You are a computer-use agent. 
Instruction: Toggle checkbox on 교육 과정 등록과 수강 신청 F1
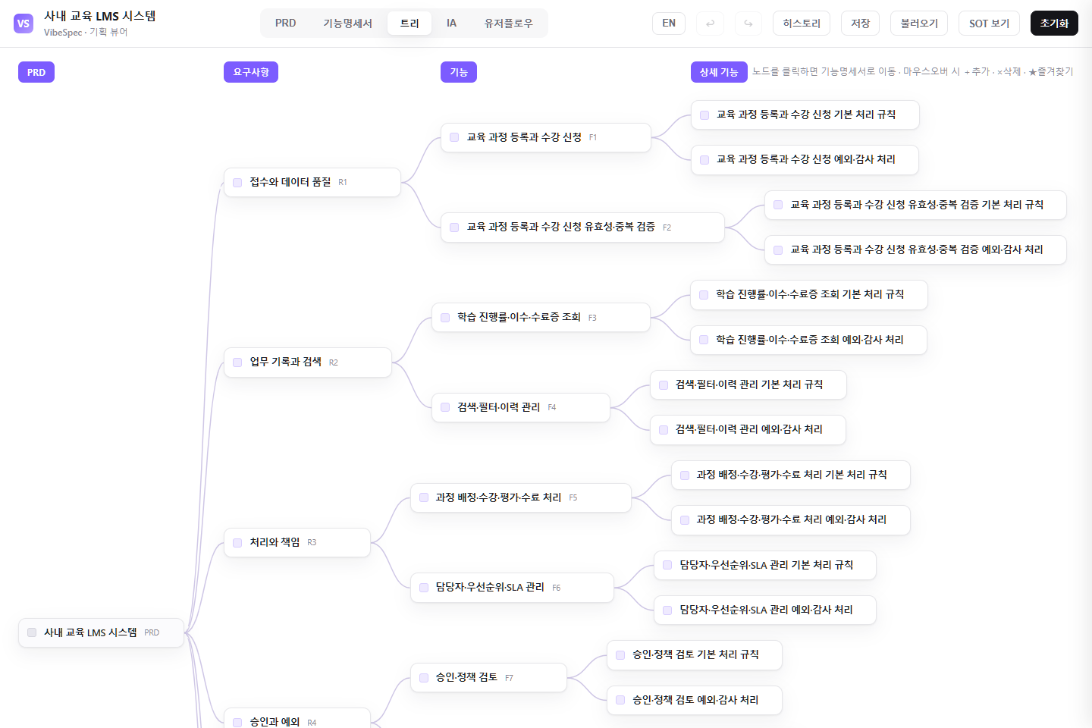point(454,137)
